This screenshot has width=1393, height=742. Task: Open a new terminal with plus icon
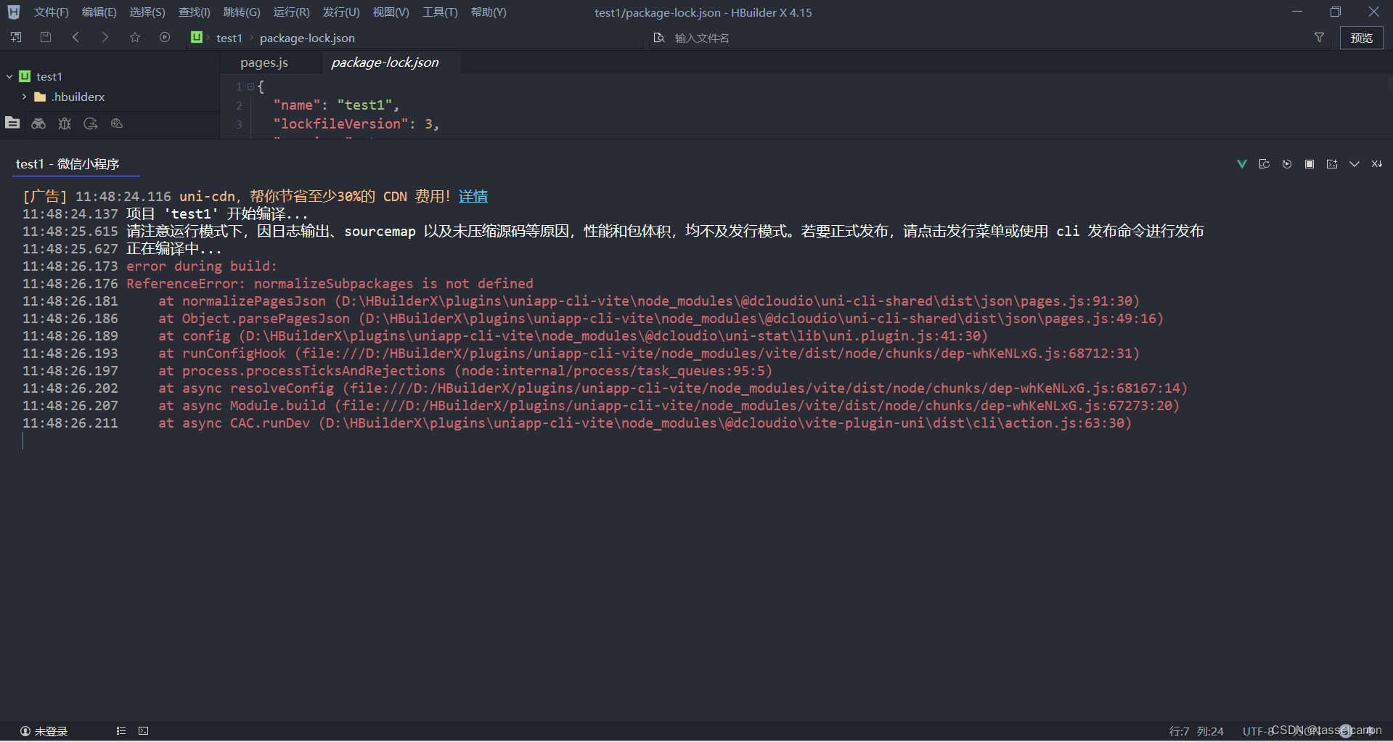1332,164
